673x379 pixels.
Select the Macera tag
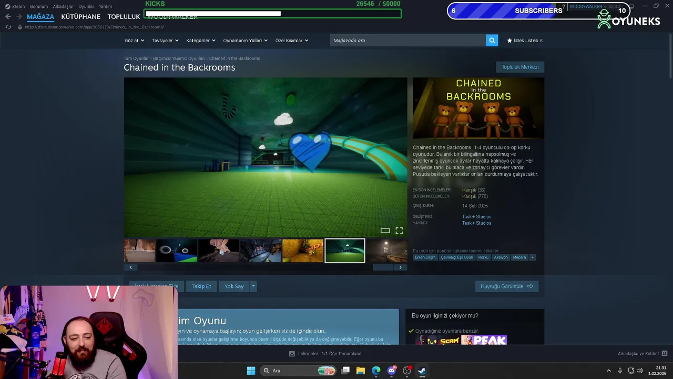pyautogui.click(x=519, y=257)
